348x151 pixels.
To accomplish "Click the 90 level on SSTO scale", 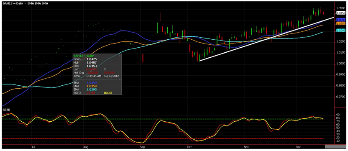I will (338, 115).
